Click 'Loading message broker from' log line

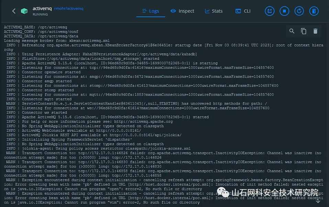[57, 41]
